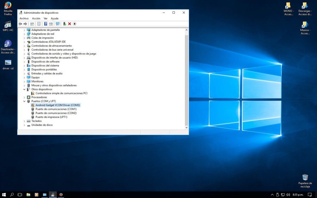Click the device tree scroll up arrow
This screenshot has height=198, width=317.
tap(186, 30)
